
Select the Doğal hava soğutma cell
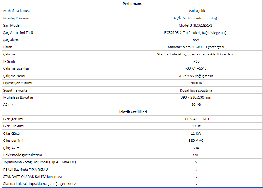click(x=196, y=90)
